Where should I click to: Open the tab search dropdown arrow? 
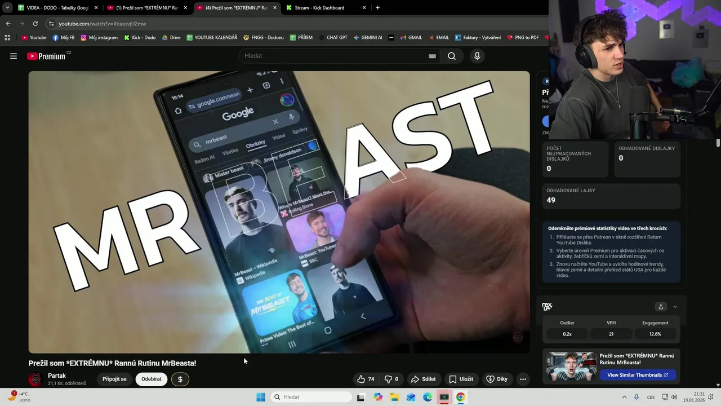(x=7, y=8)
